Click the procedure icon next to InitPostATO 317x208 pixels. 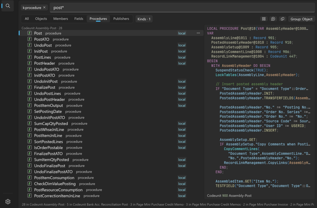tap(30, 75)
